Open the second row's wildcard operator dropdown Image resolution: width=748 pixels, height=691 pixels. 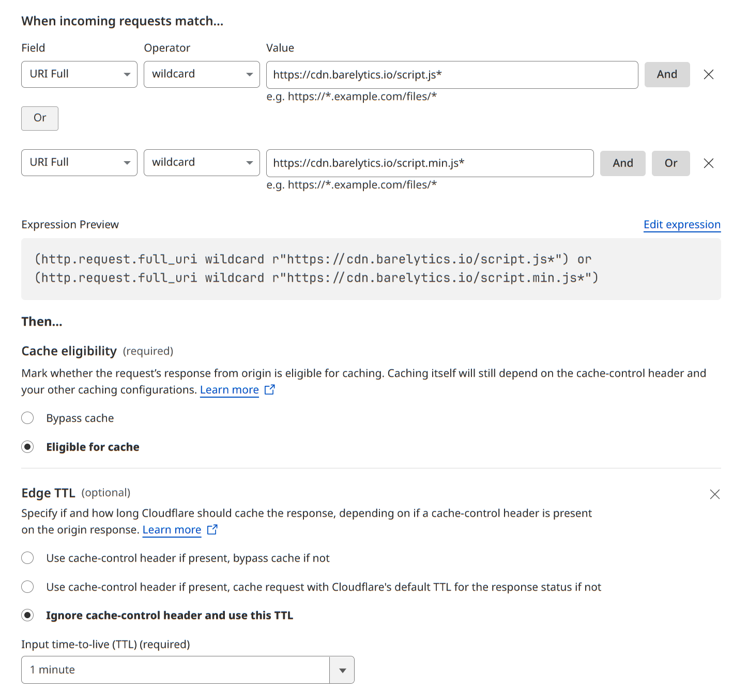click(202, 163)
